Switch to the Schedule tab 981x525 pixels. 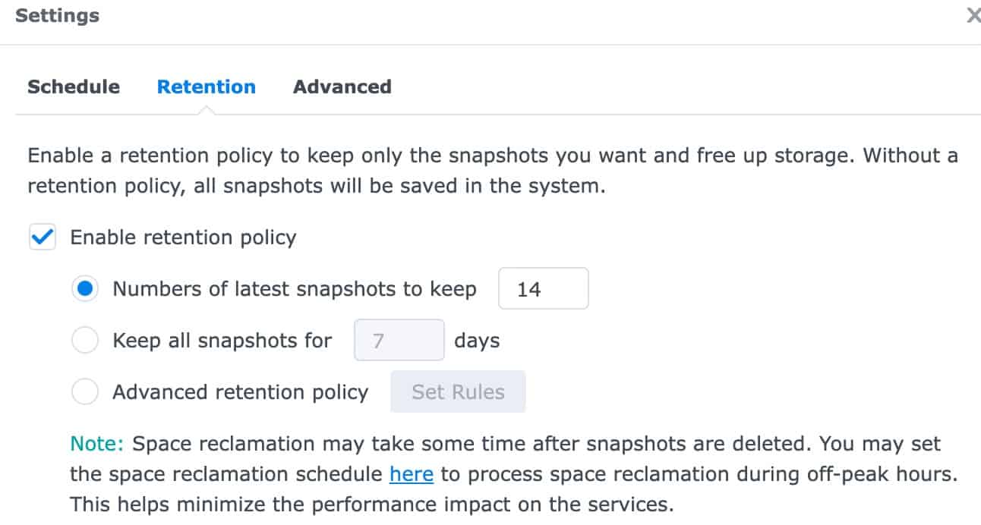point(74,86)
